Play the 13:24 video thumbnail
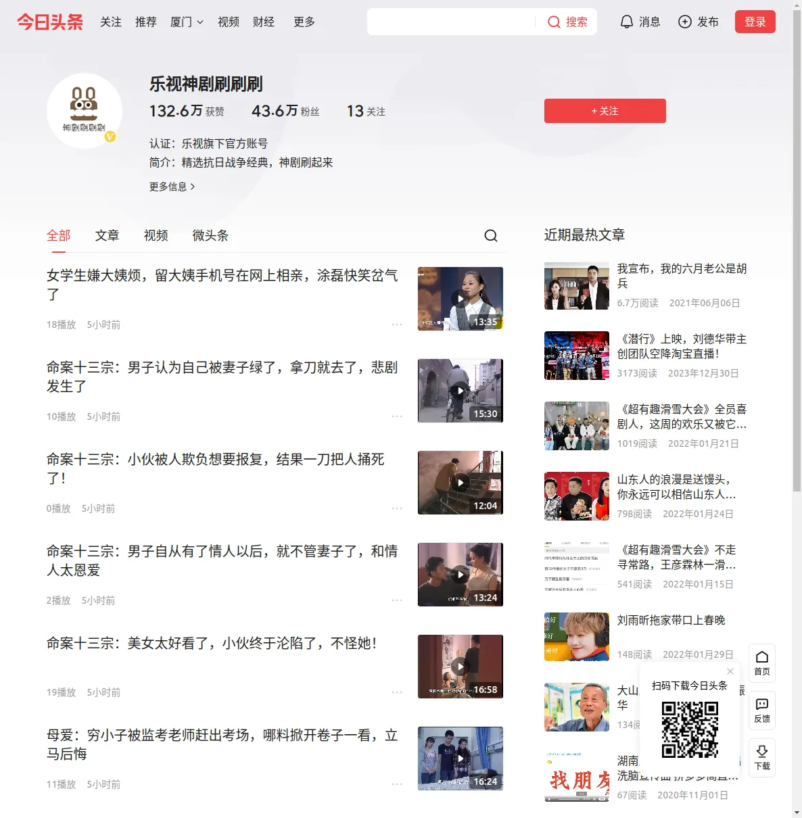Viewport: 802px width, 818px height. 461,575
